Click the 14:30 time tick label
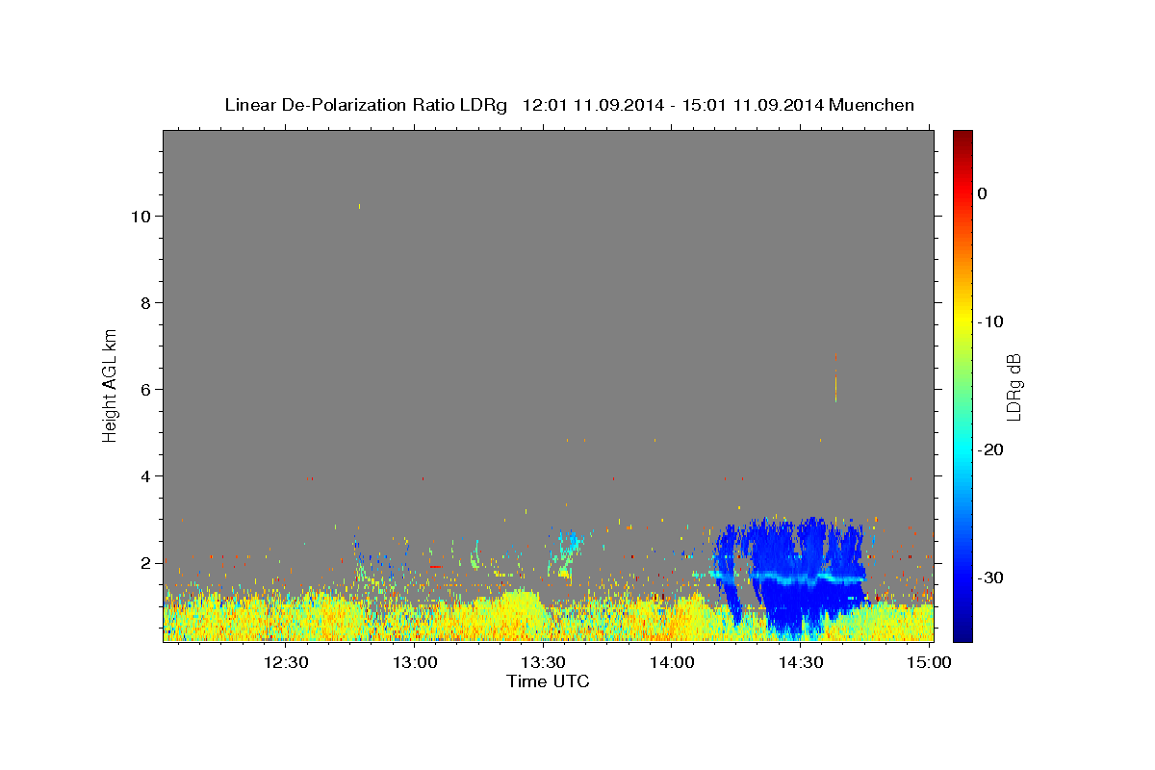This screenshot has height=770, width=1155. (800, 662)
